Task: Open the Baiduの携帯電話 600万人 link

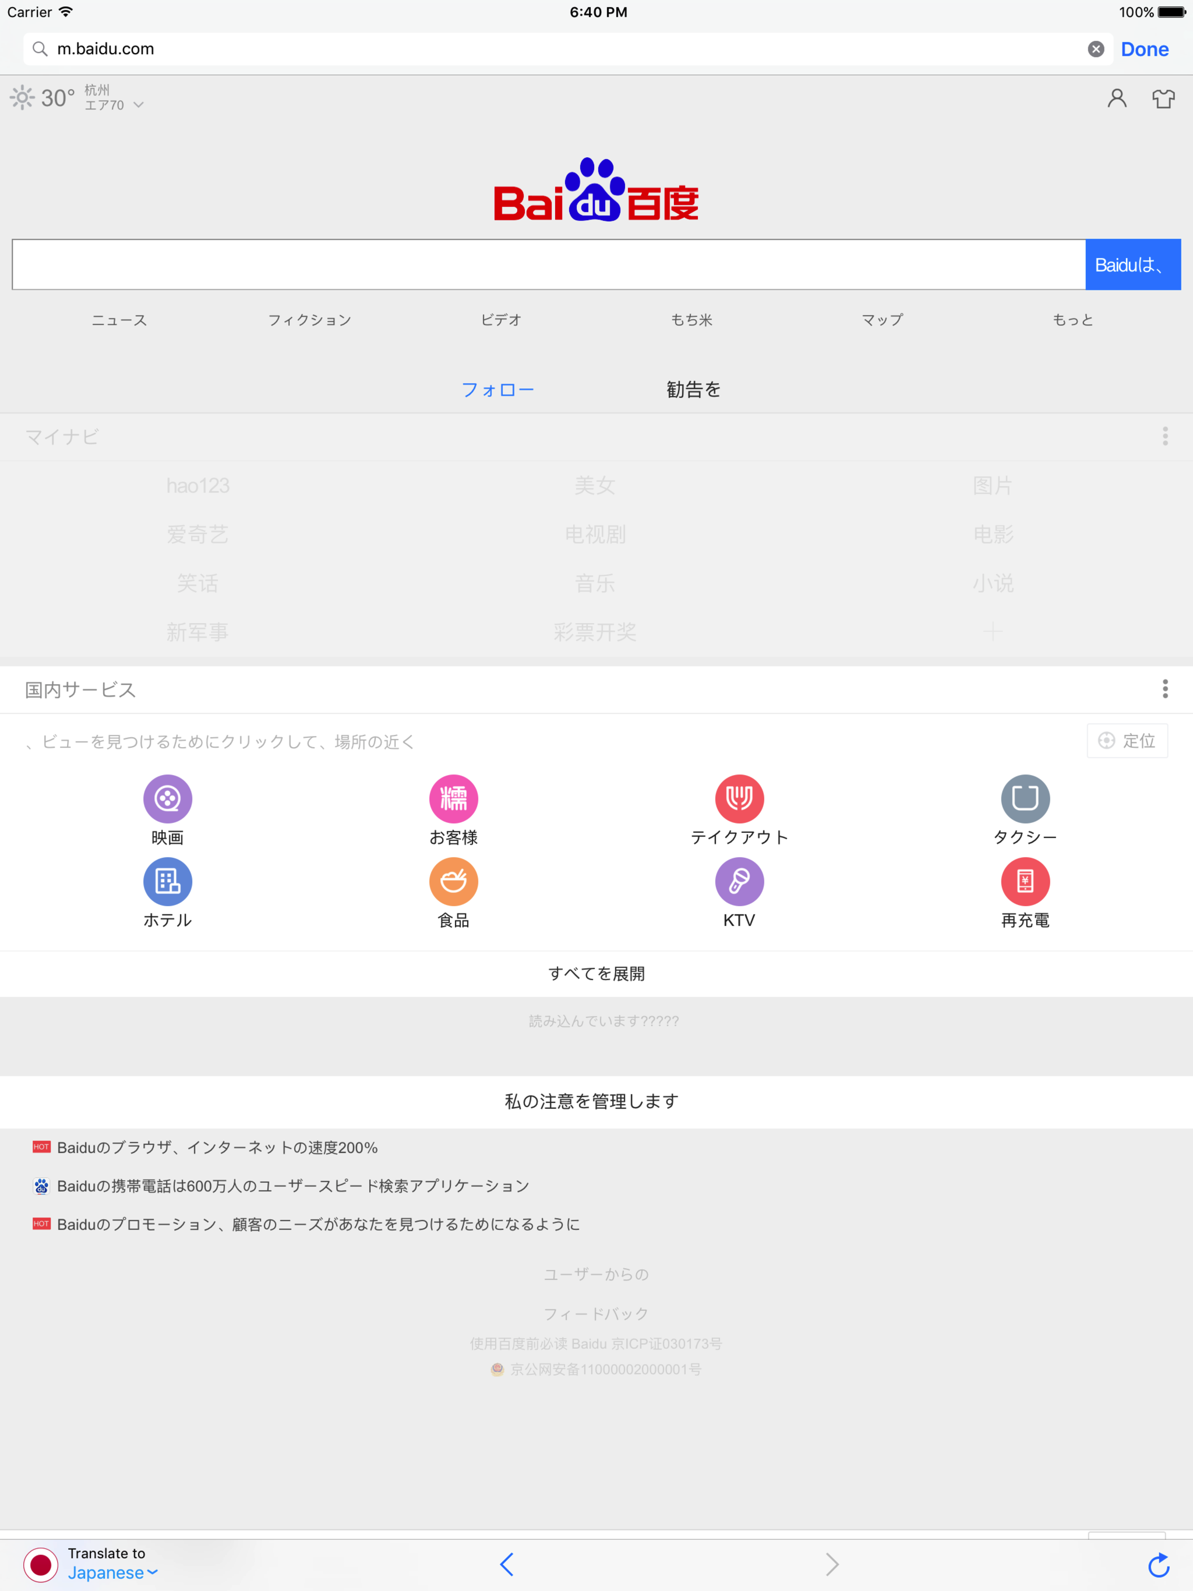Action: pos(294,1186)
